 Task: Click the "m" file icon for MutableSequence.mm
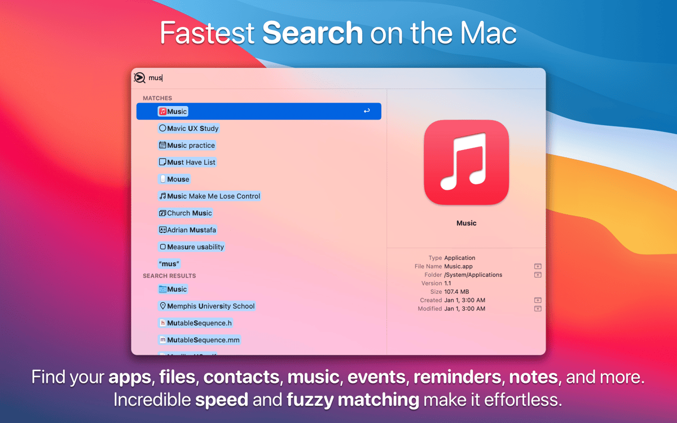163,340
